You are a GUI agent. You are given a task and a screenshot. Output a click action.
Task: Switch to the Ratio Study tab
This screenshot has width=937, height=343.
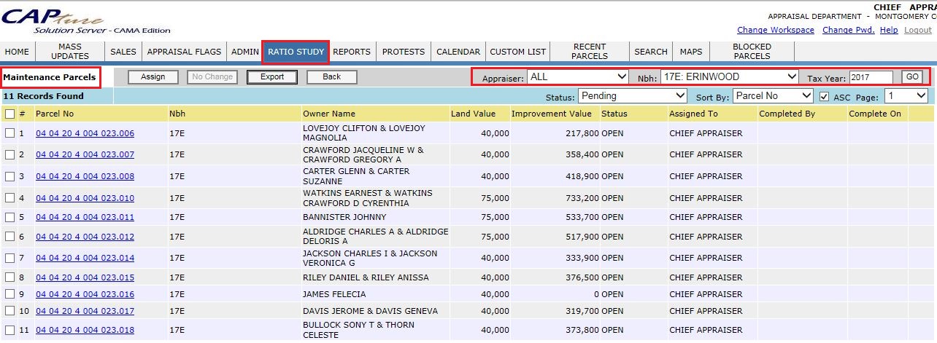point(296,52)
